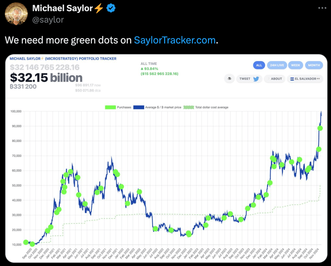Open Michael Saylor's profile avatar
The height and width of the screenshot is (266, 331).
16,14
